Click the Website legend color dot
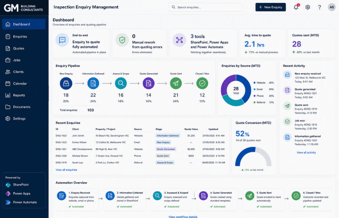This screenshot has width=339, height=218. click(254, 83)
